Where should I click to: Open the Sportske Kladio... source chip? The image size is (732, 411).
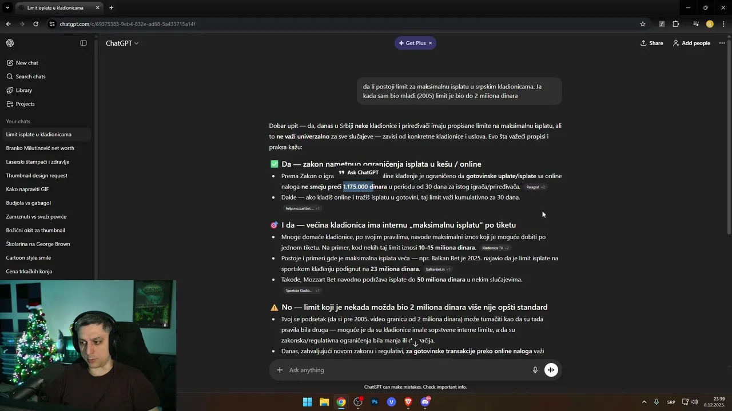(302, 291)
